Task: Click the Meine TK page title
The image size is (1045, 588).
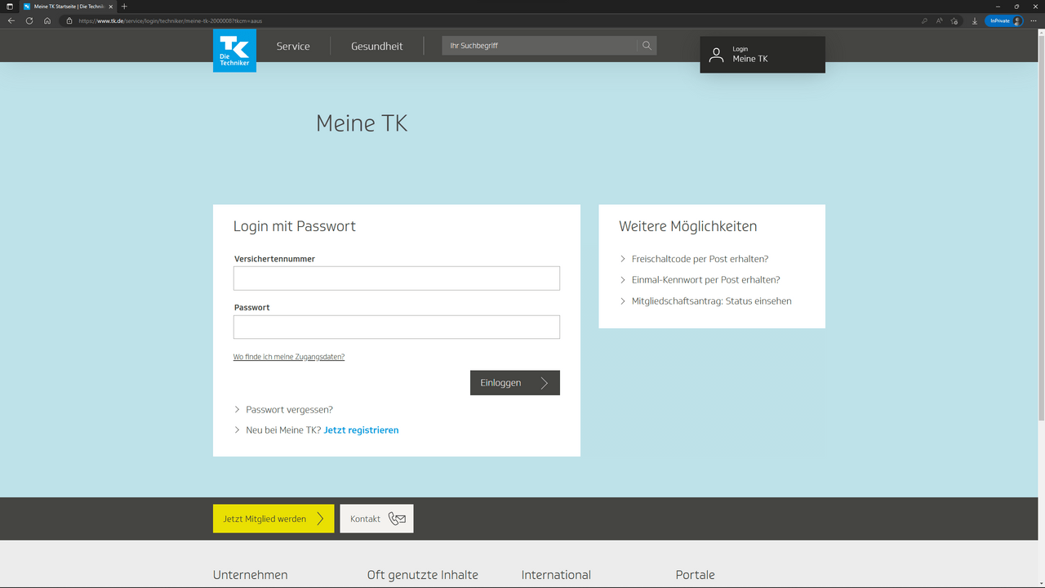Action: click(362, 123)
